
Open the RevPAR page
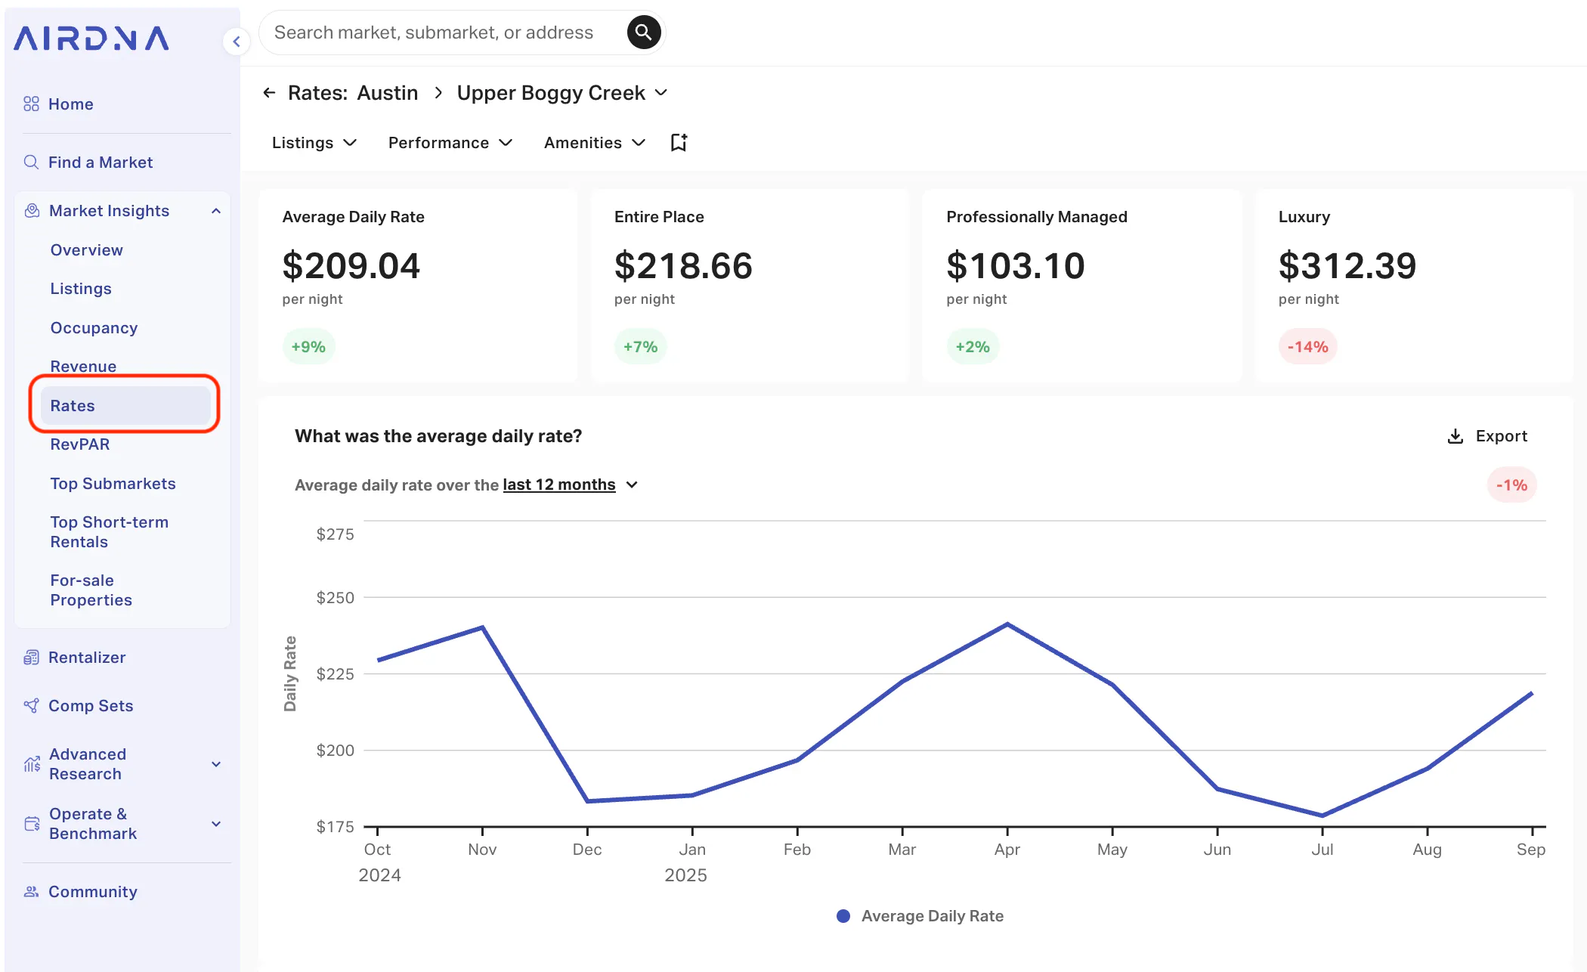click(80, 444)
